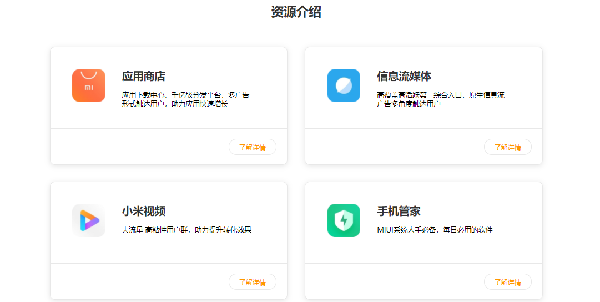Click the 手机管家 card title
The image size is (600, 302).
tap(399, 211)
